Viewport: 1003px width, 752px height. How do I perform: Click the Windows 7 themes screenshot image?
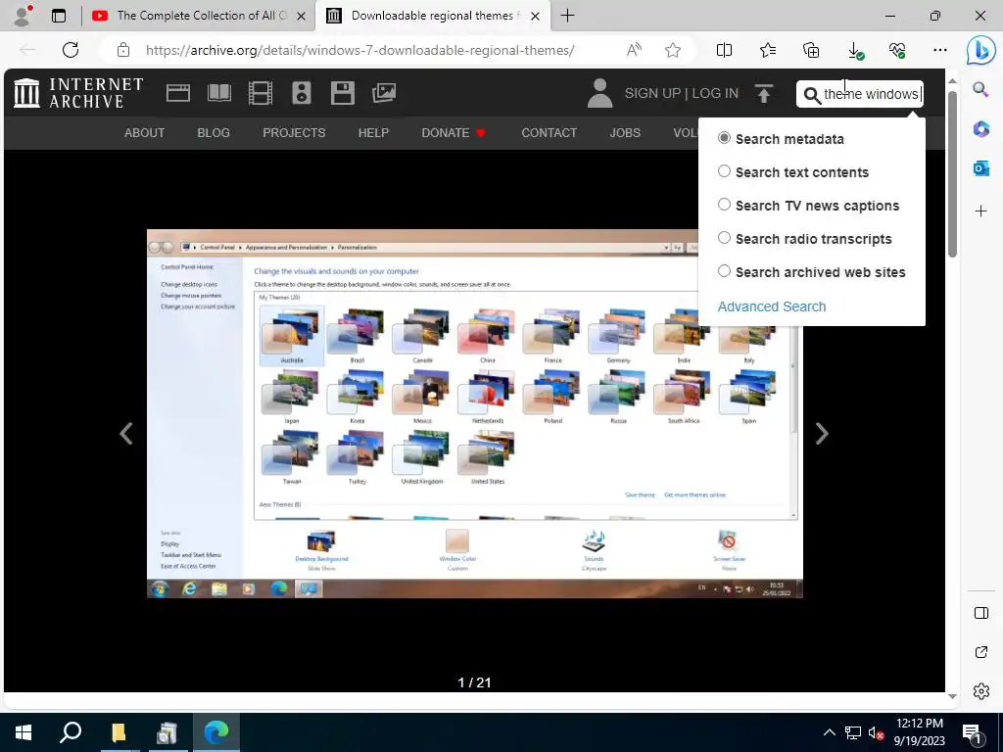475,413
